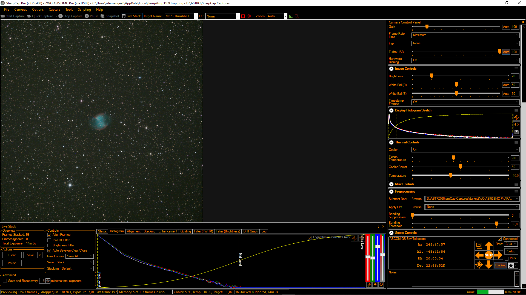The width and height of the screenshot is (526, 295).
Task: Toggle the red reticule overlay icon
Action: click(x=249, y=16)
